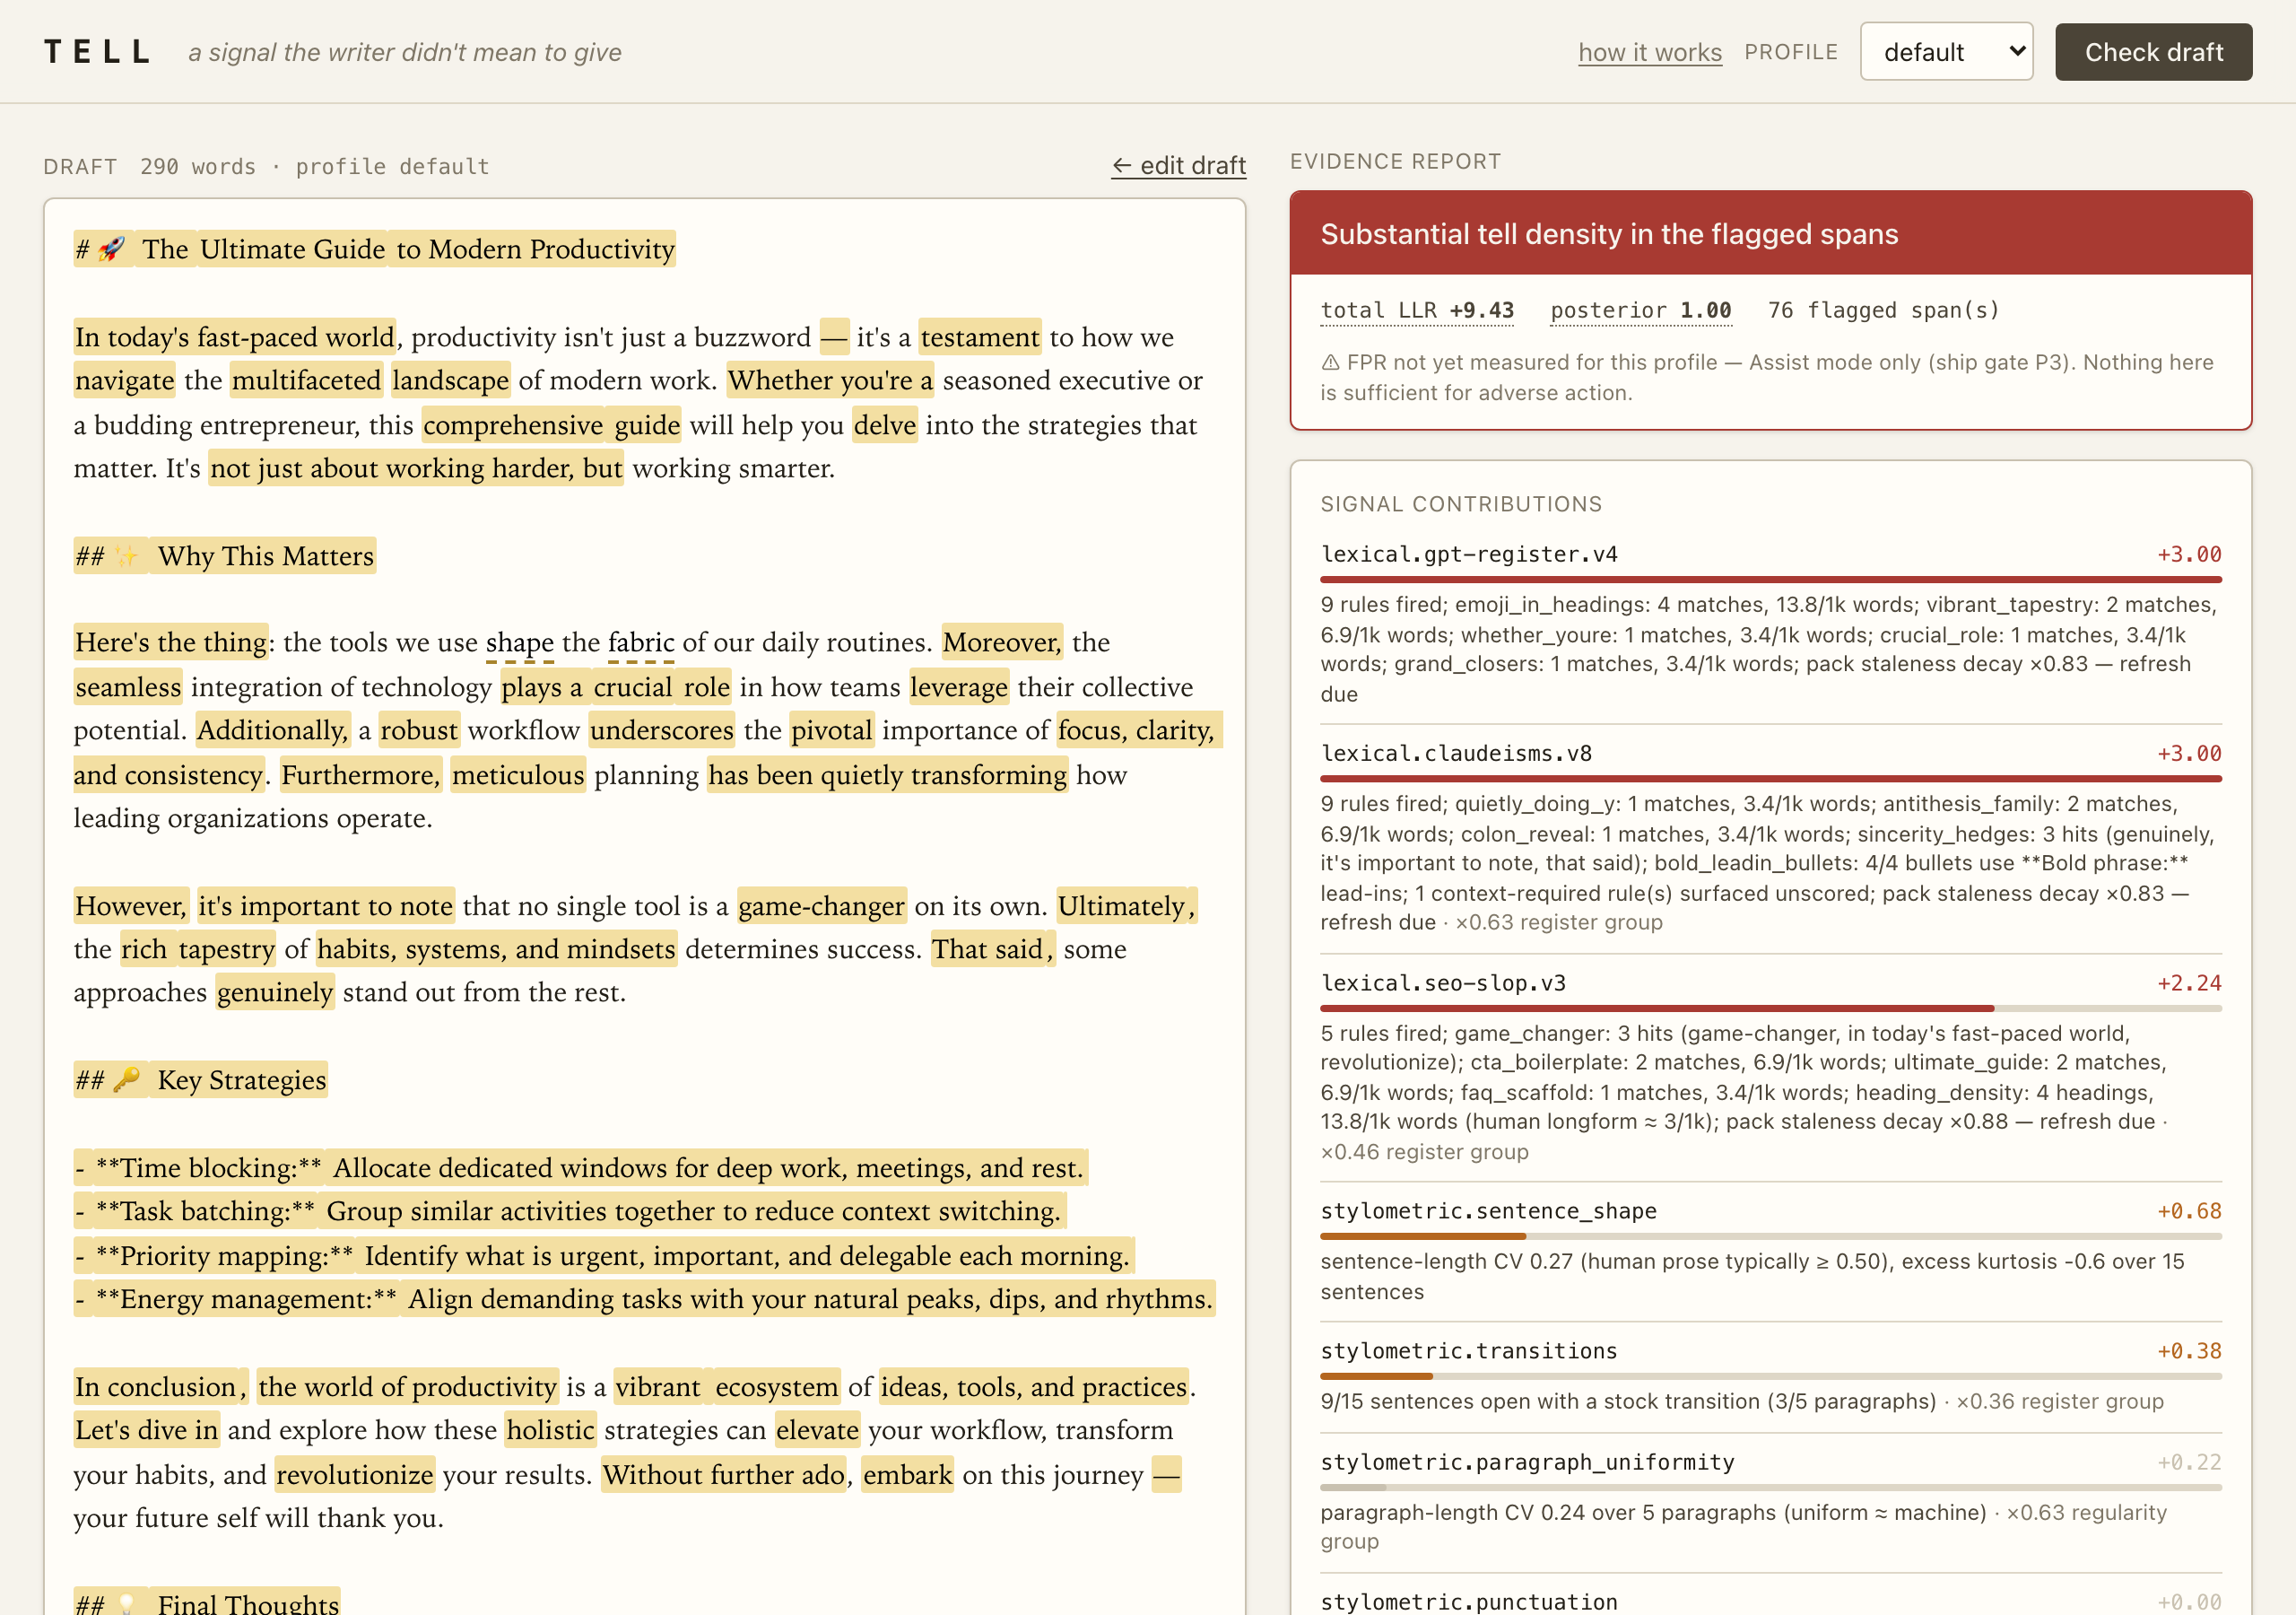Click the flagged phrase Let's dive in
This screenshot has width=2296, height=1615.
[x=147, y=1430]
